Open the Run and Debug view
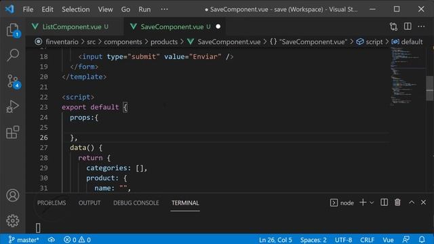 coord(13,106)
